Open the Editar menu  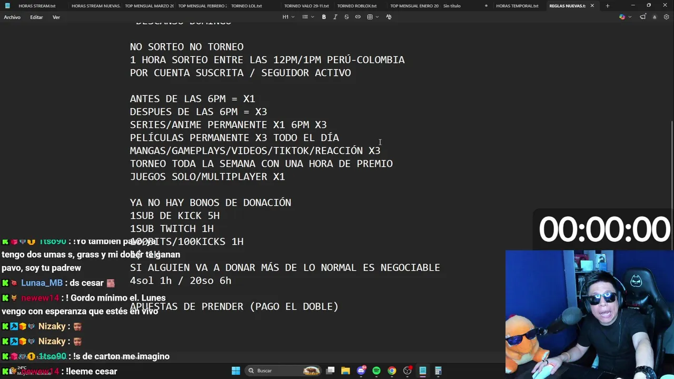36,17
